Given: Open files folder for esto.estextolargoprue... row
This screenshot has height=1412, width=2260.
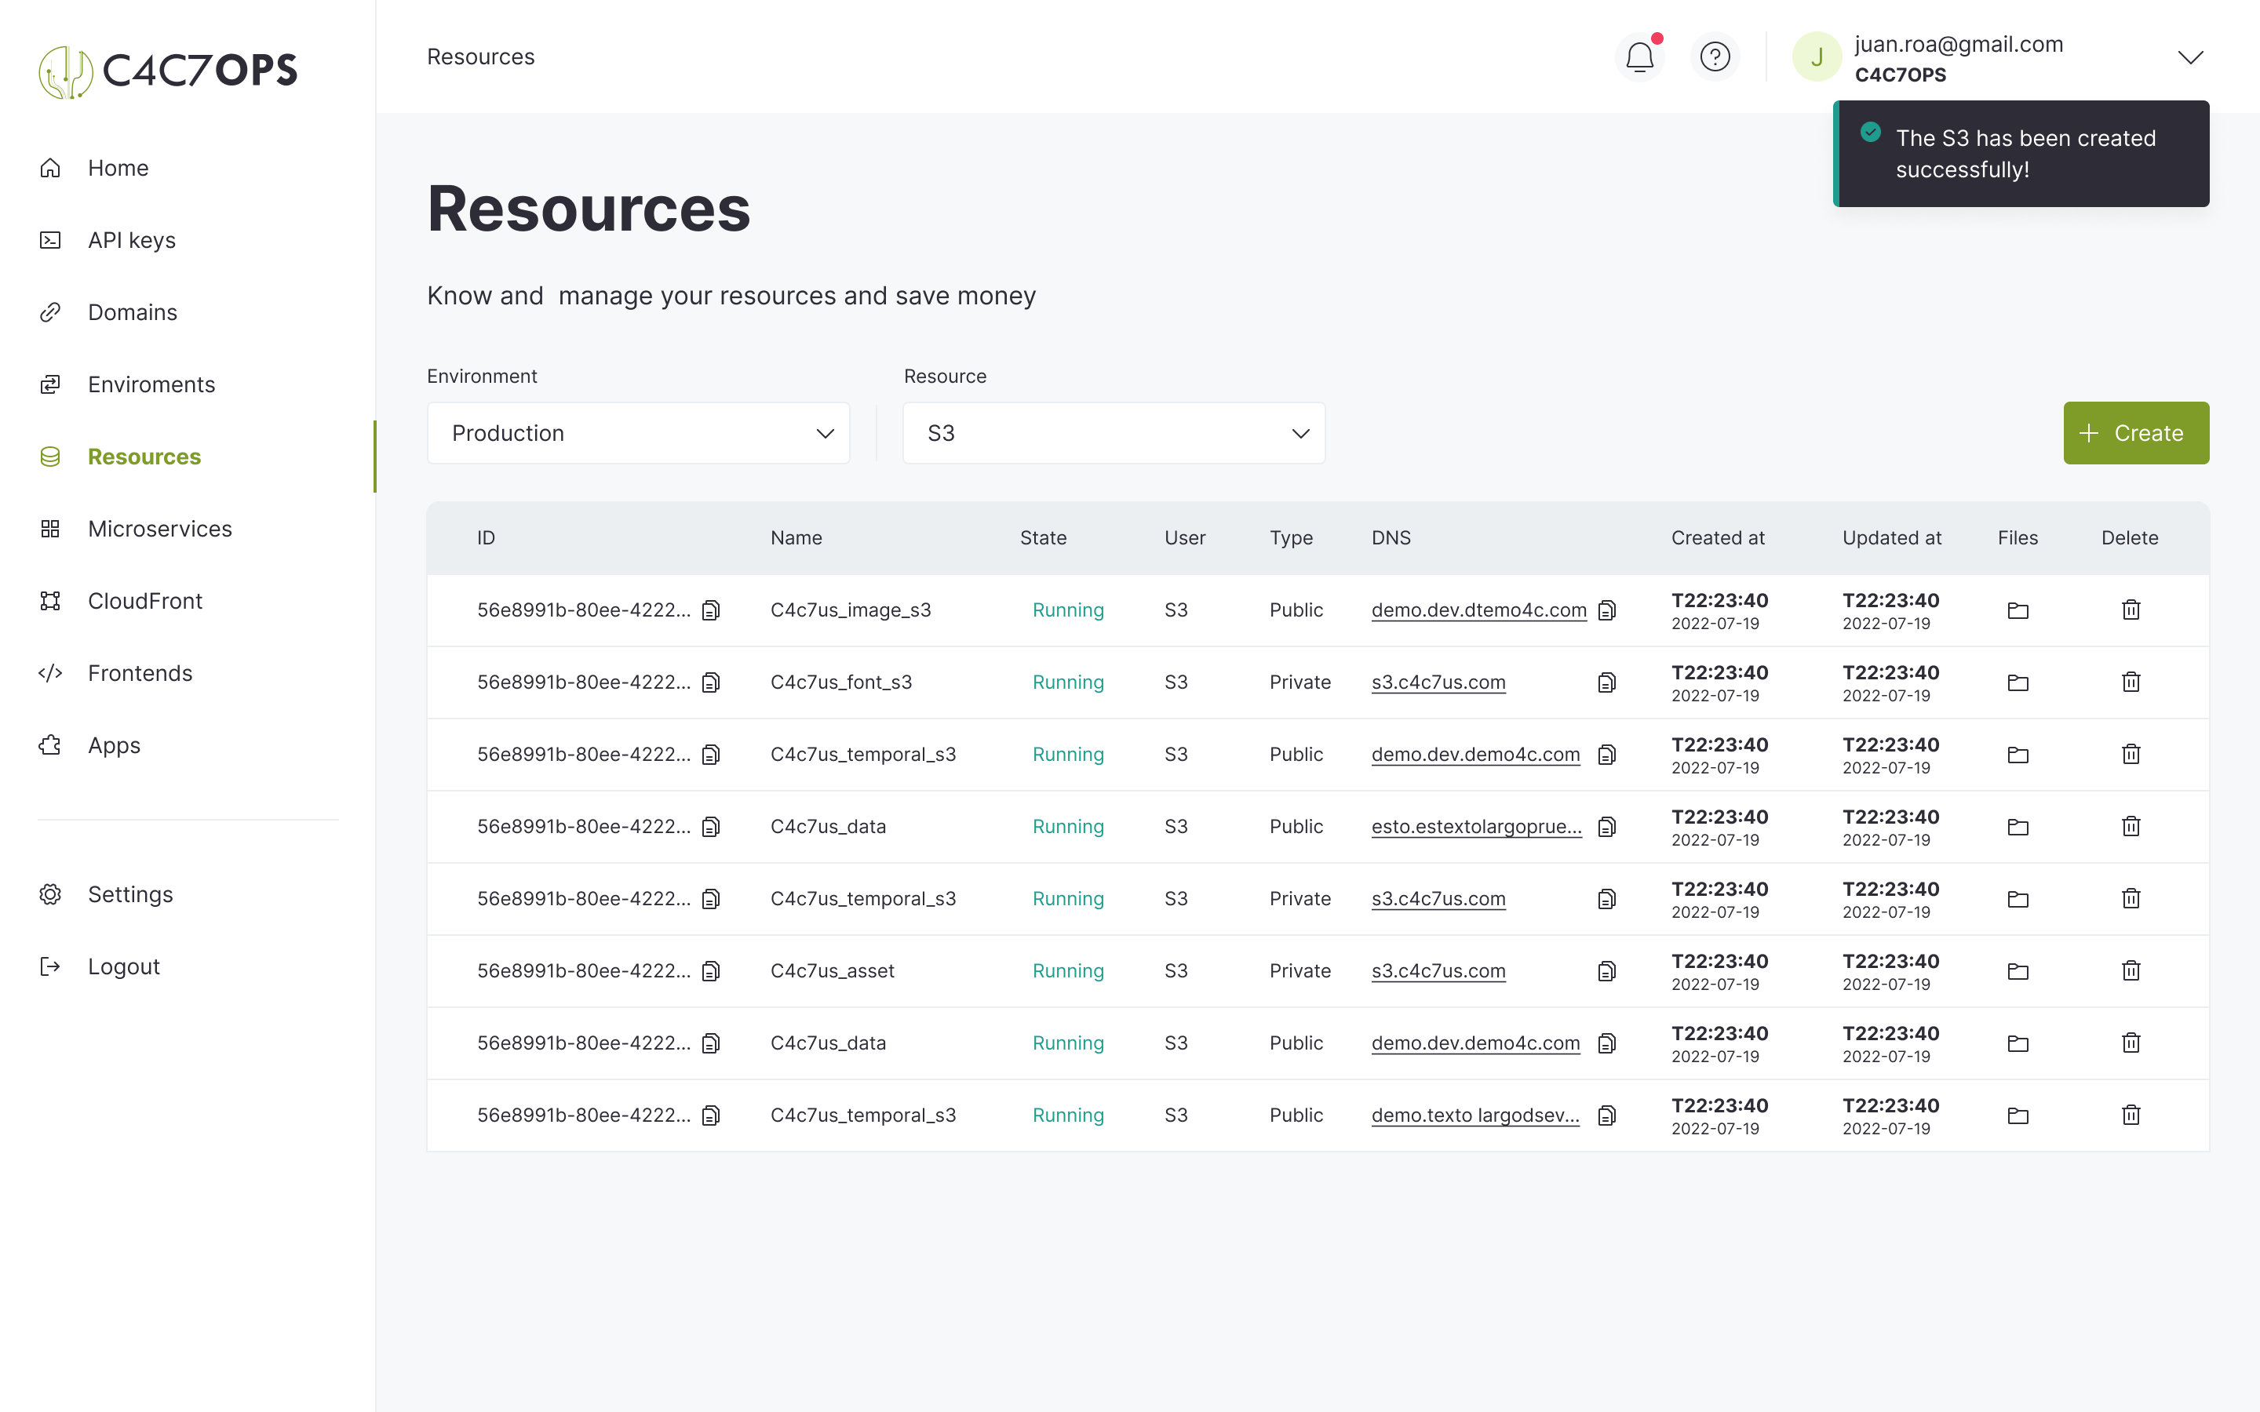Looking at the screenshot, I should [2018, 827].
